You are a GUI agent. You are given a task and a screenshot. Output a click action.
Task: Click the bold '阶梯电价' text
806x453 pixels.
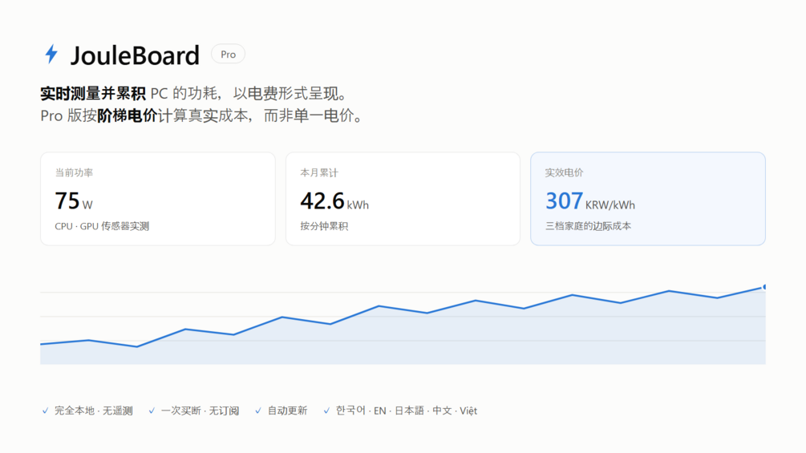tap(127, 115)
